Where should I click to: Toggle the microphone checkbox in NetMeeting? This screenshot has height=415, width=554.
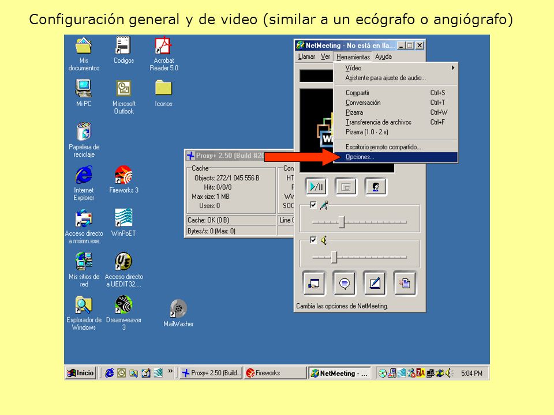[x=313, y=205]
